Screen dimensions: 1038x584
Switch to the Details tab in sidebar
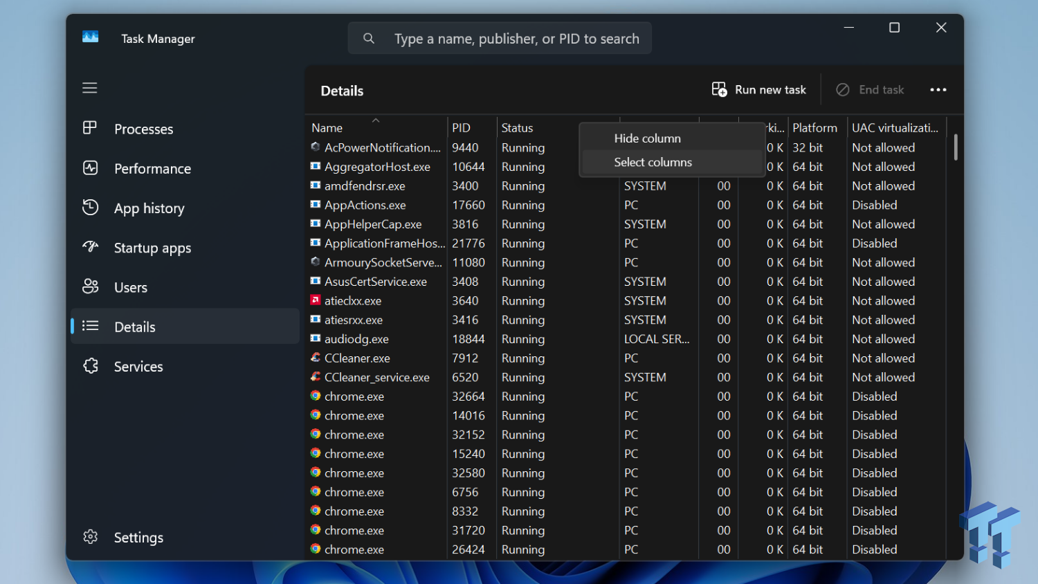click(x=135, y=327)
